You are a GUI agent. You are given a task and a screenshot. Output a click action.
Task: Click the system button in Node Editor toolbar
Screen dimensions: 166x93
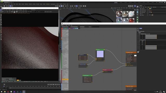pyautogui.click(x=82, y=27)
